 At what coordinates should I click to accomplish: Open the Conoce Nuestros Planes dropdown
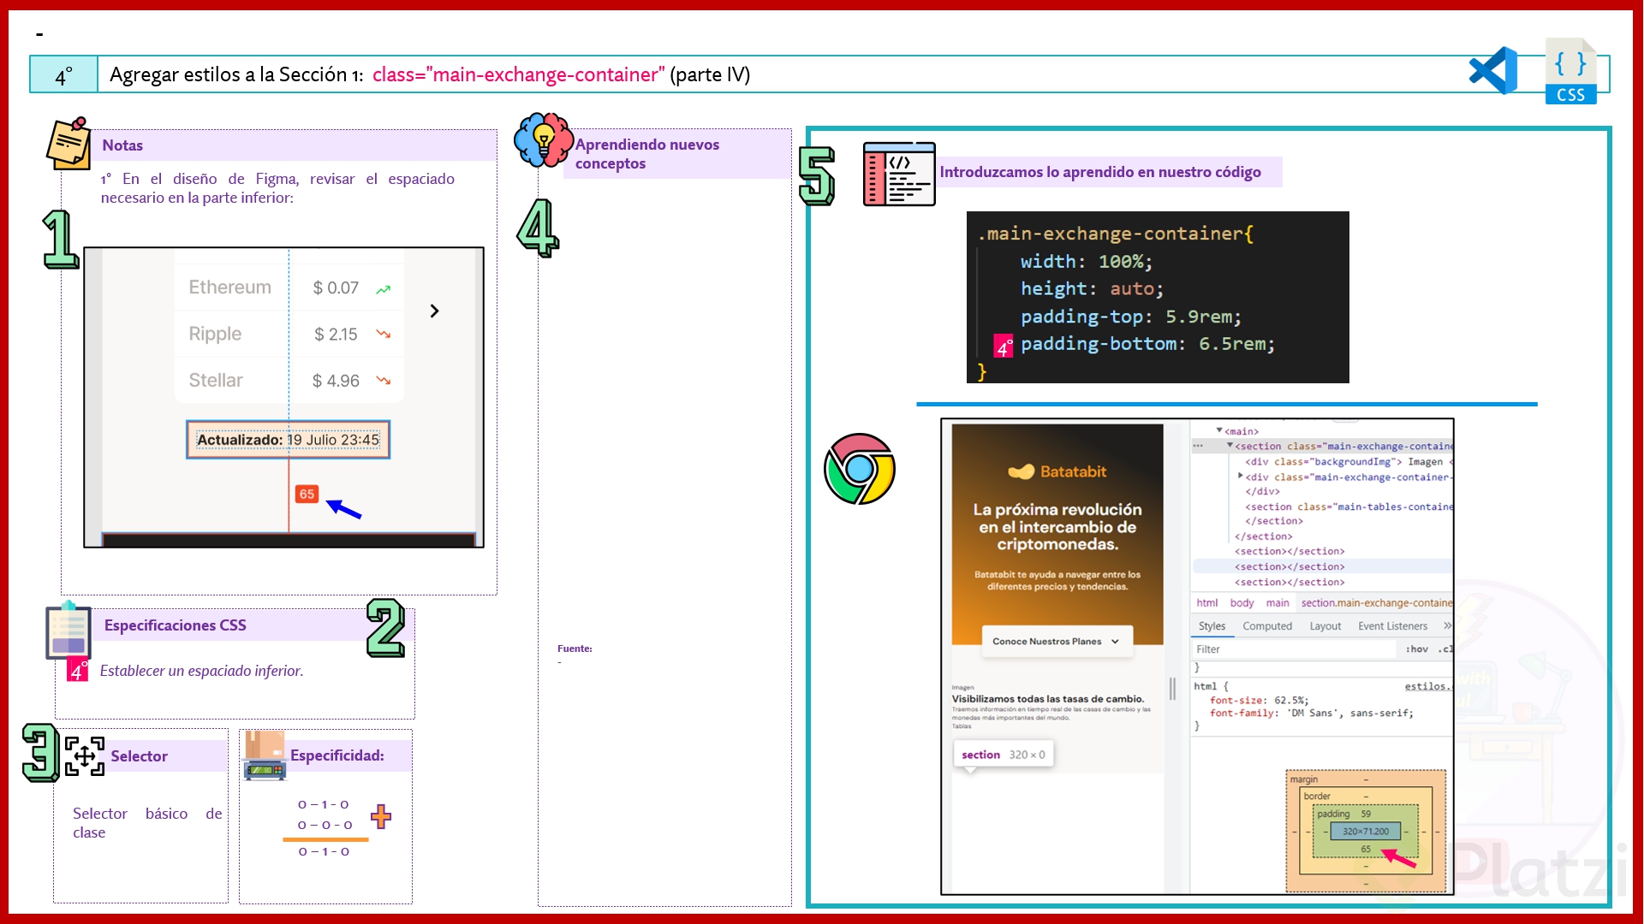coord(1057,641)
